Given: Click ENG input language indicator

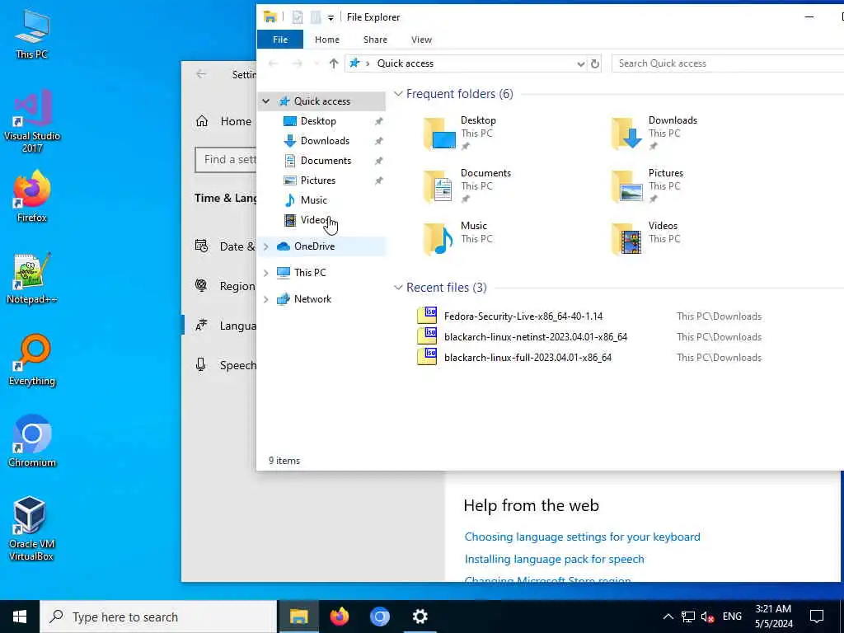Looking at the screenshot, I should 732,617.
